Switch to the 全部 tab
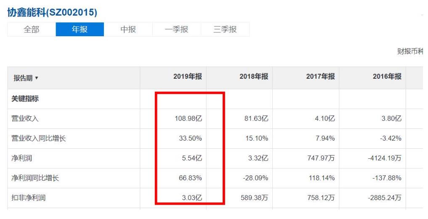Viewport: 428px width, 219px height. pos(32,29)
